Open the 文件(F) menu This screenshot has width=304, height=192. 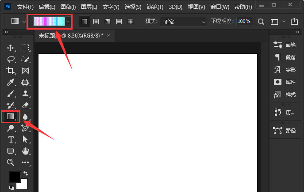tap(25, 7)
